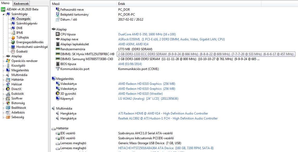Switch to the Menü tab
298x152 pixels.
click(x=5, y=3)
